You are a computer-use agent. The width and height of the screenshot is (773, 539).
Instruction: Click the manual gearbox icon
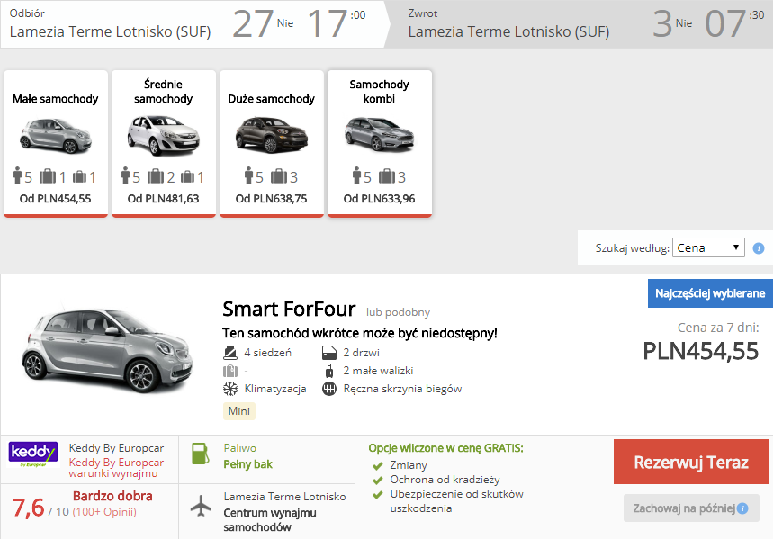coord(328,389)
